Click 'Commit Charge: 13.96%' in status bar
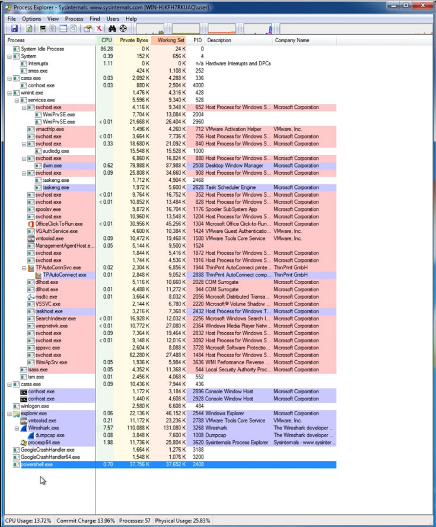436x527 pixels. [x=85, y=520]
